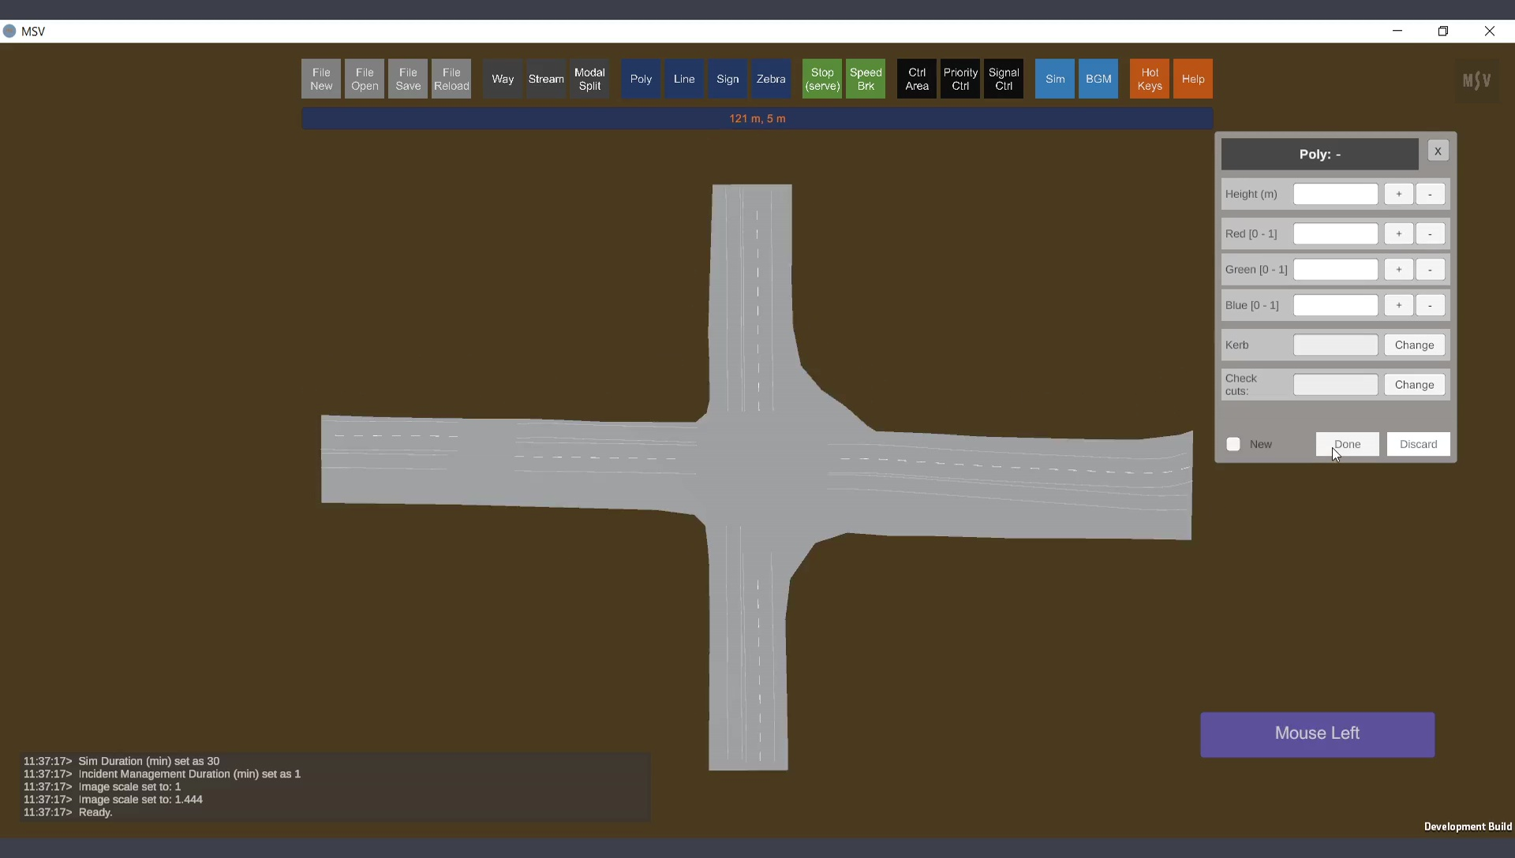Open the Hot Keys reference
The width and height of the screenshot is (1515, 858).
(1149, 79)
